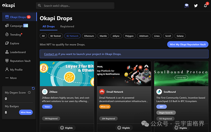The height and width of the screenshot is (132, 211).
Task: Click the Campaign megaphone icon
Action: [7, 26]
